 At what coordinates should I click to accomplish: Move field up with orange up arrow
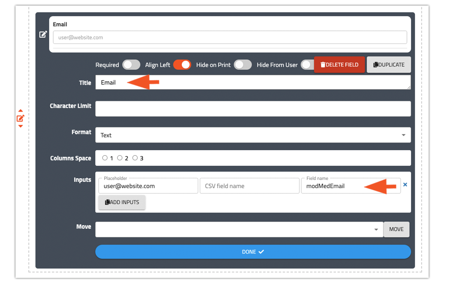(20, 110)
